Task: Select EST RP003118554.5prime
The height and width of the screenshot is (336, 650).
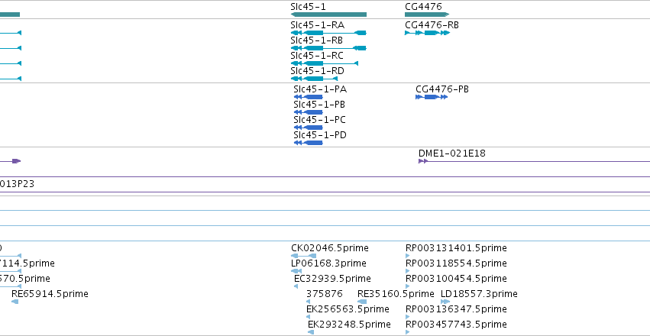Action: (x=456, y=263)
